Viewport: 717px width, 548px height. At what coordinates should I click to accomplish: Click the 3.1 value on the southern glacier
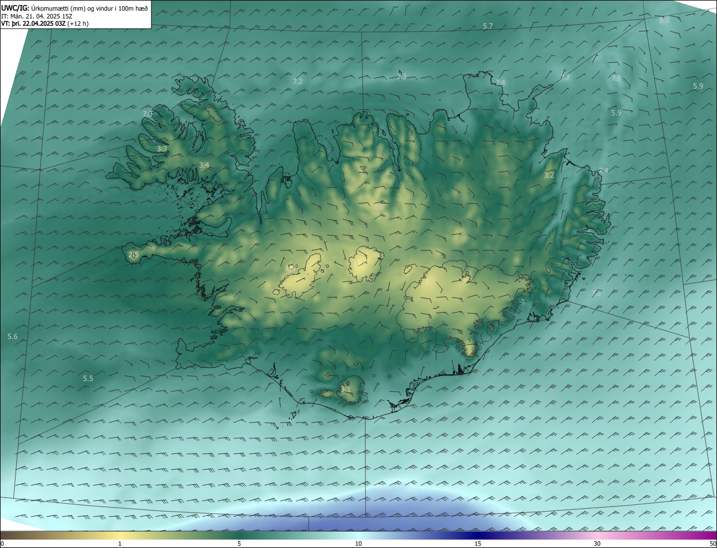click(346, 389)
